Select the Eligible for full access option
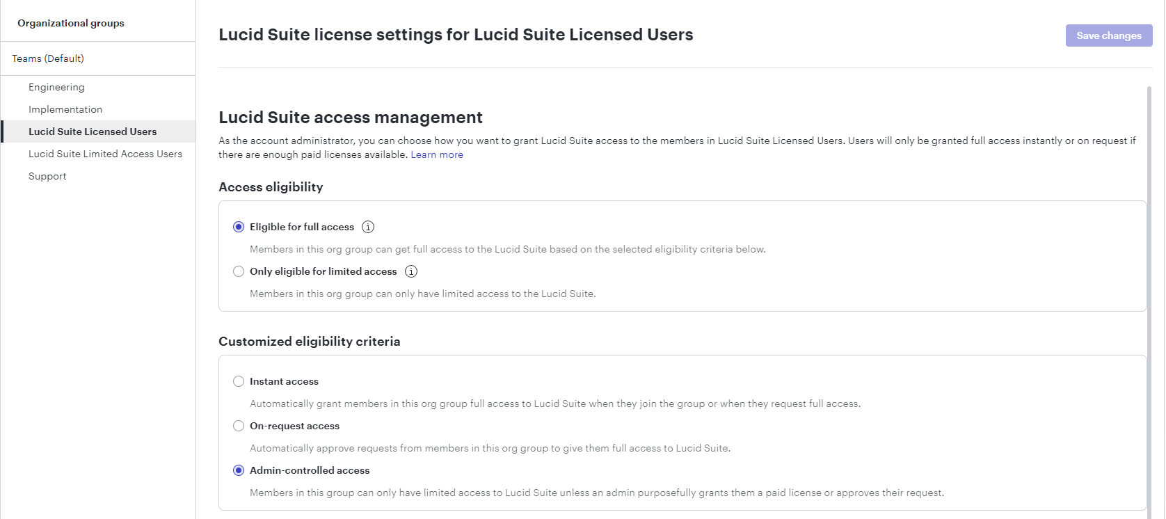 point(239,227)
